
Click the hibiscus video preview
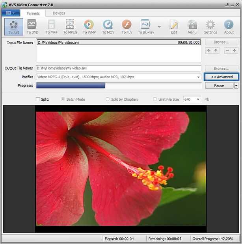(121, 169)
